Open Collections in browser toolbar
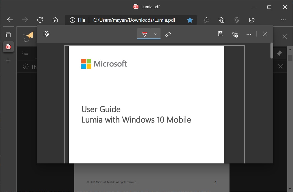This screenshot has width=293, height=192. pyautogui.click(x=222, y=20)
